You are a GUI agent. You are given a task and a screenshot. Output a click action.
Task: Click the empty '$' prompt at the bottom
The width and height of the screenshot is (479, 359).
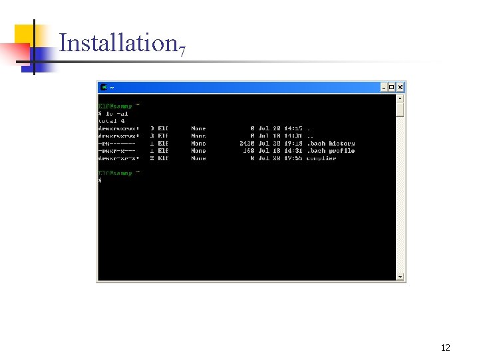pyautogui.click(x=100, y=180)
